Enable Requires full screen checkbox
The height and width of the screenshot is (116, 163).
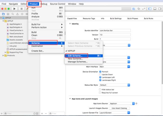[100, 93]
